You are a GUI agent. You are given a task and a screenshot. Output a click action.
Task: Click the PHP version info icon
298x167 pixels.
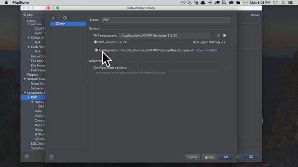95,42
